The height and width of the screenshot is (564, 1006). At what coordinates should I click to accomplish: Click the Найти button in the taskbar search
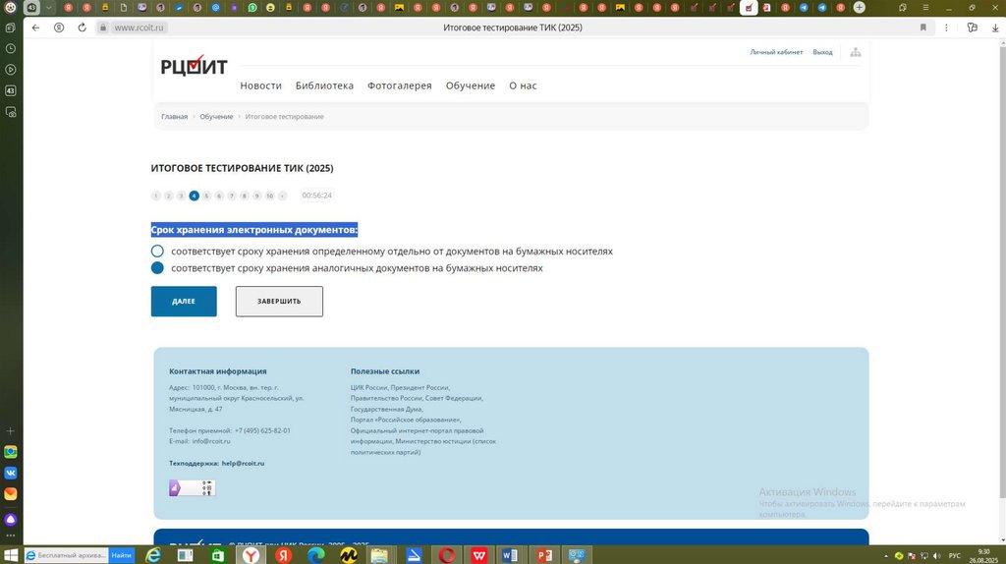[x=121, y=555]
